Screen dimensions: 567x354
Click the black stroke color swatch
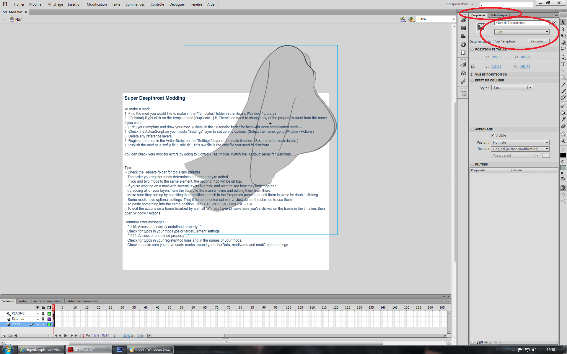tap(563, 155)
